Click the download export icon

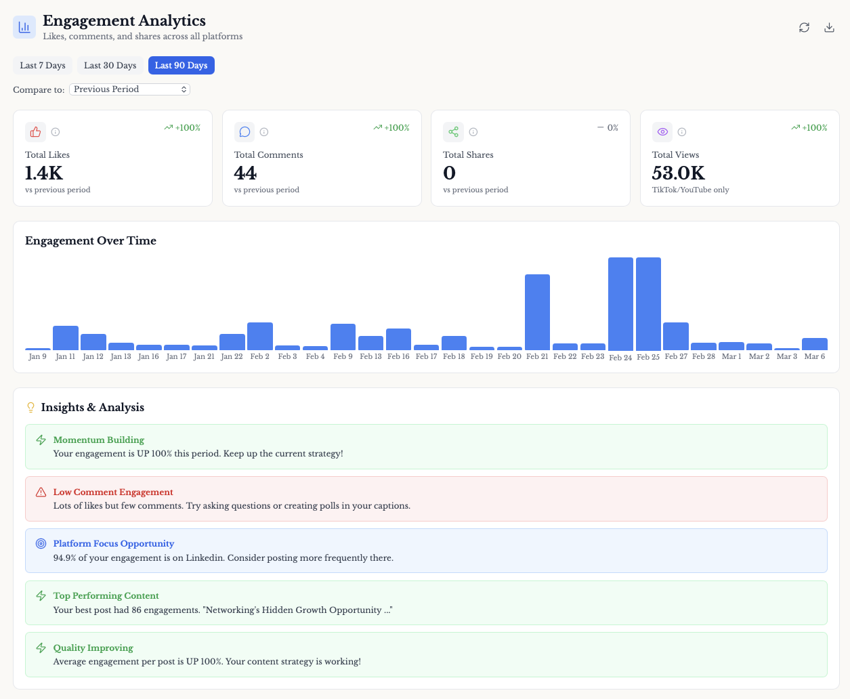(829, 27)
